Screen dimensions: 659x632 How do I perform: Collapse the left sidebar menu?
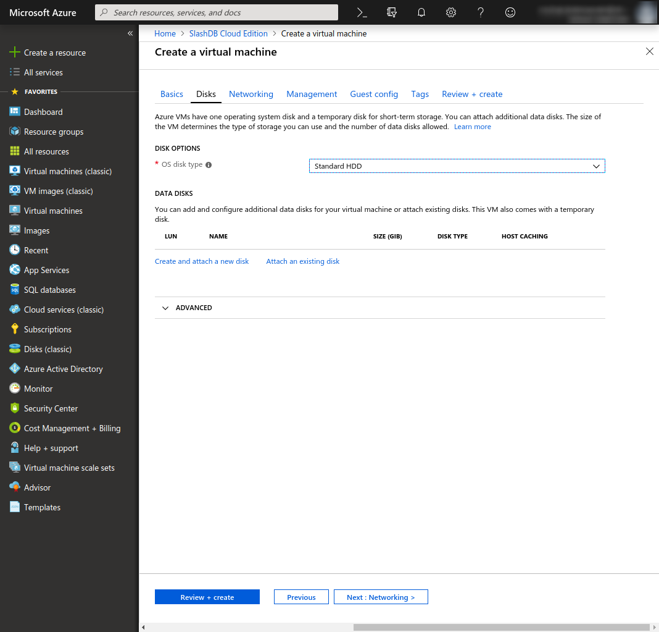(130, 33)
